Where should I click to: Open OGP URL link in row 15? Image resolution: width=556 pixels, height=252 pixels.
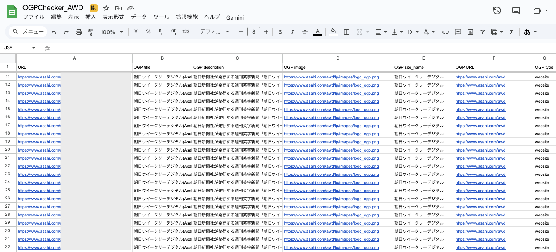[x=480, y=109]
